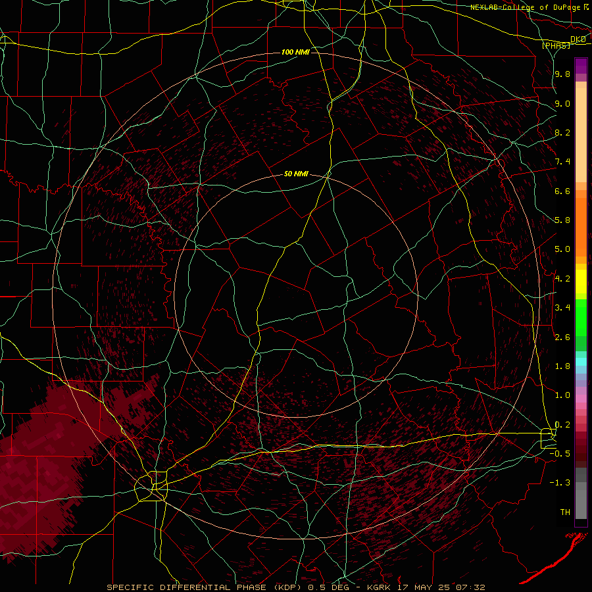Screen dimensions: 592x592
Task: Select the 5.0 scale value
Action: [562, 249]
